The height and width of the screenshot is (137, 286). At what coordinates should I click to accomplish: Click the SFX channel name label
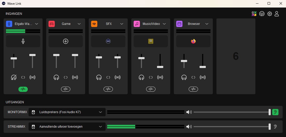tap(109, 24)
